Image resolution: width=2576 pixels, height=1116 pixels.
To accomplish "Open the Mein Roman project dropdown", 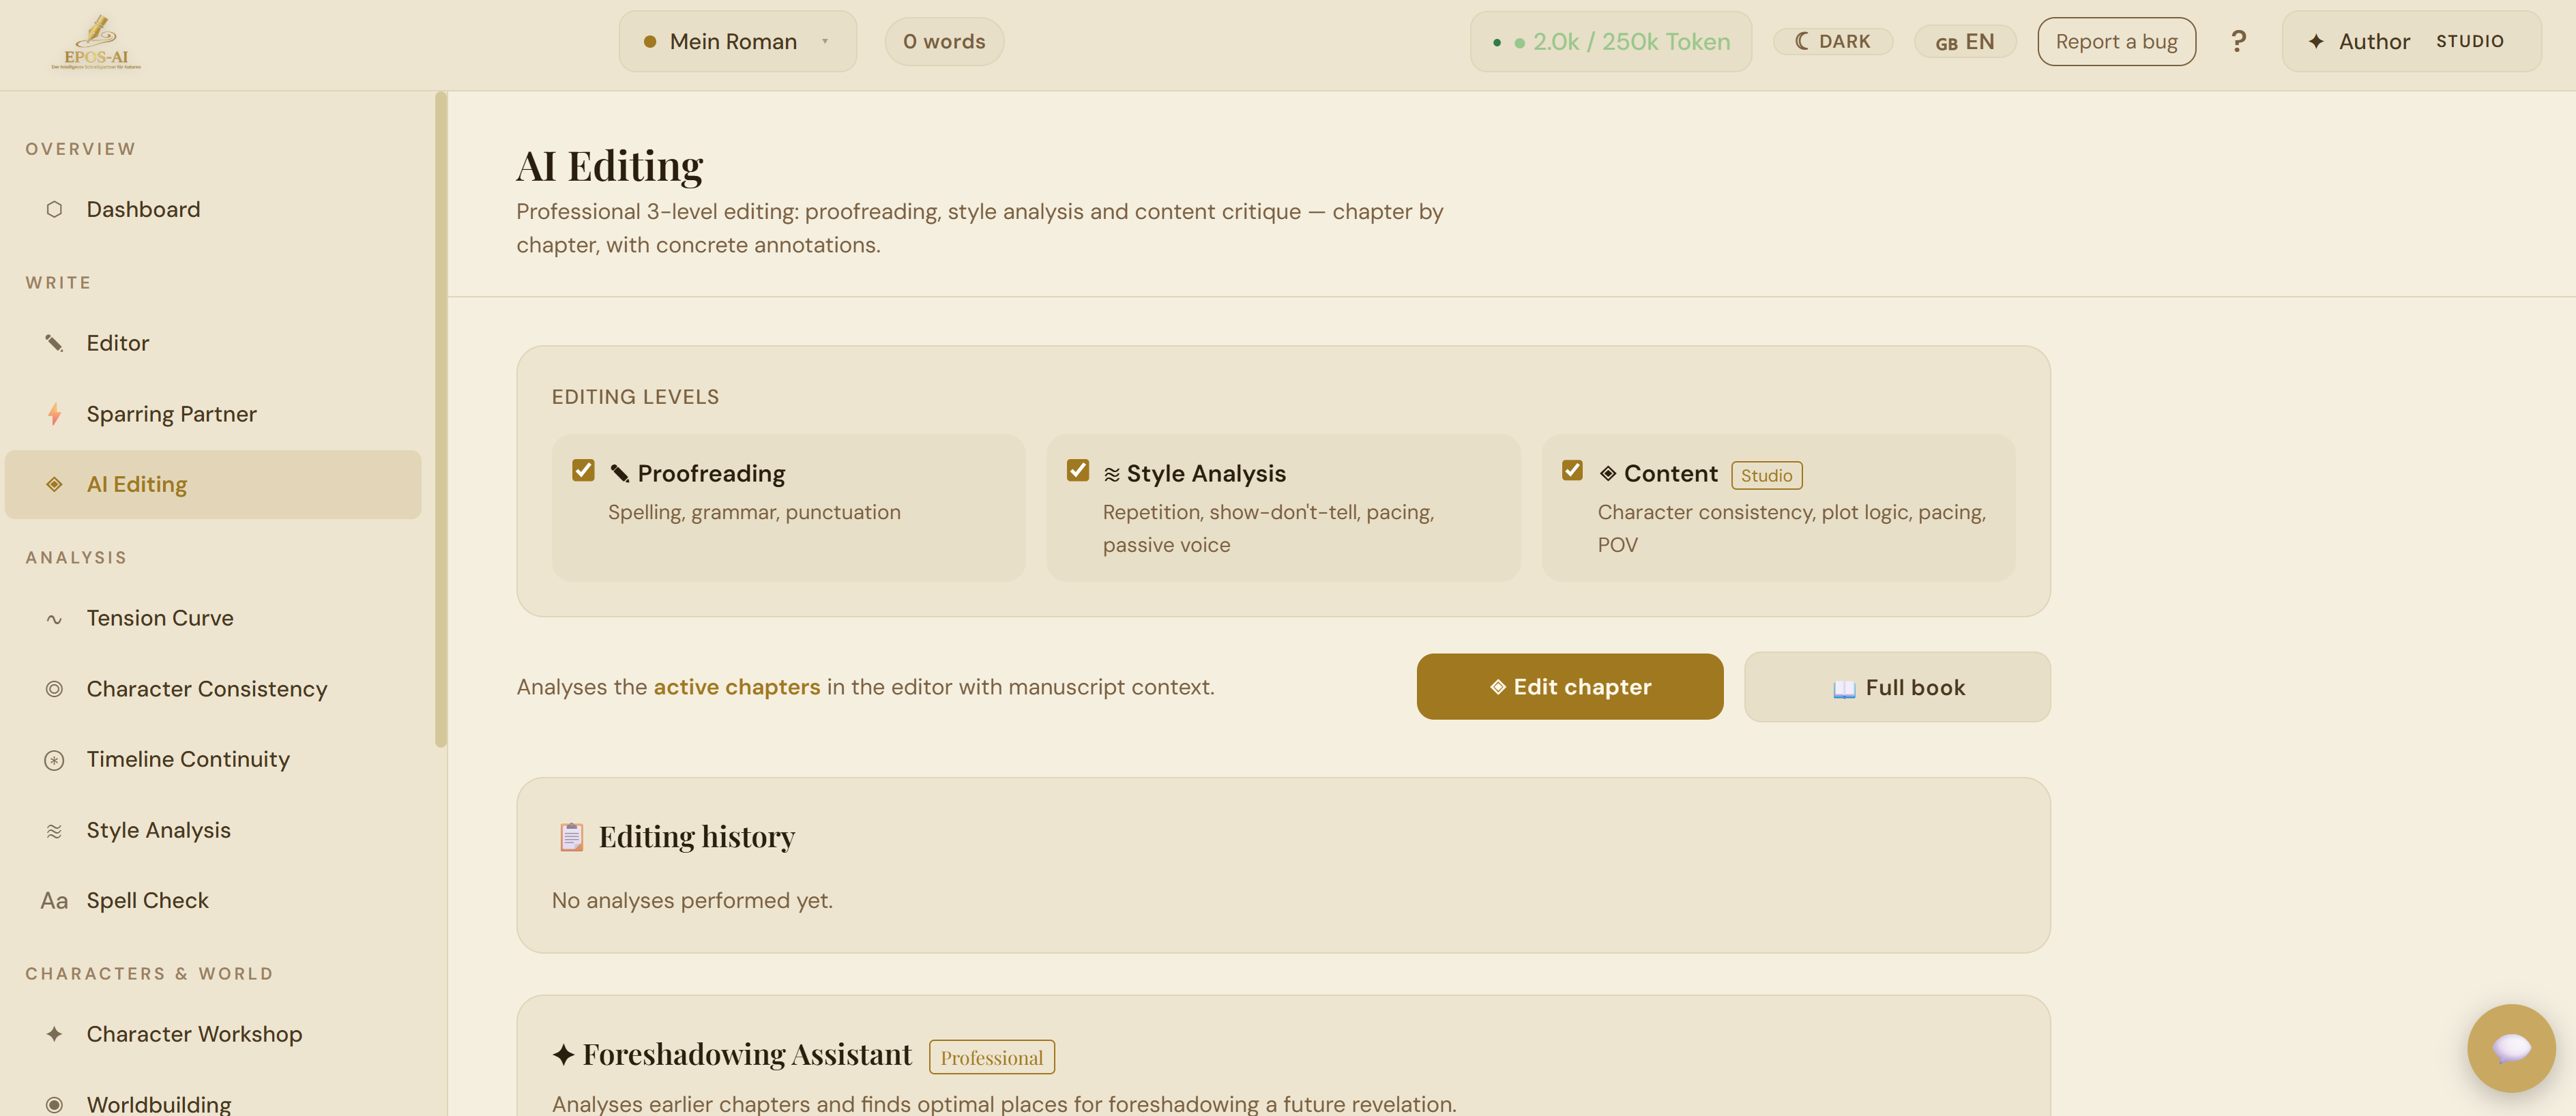I will [x=737, y=42].
